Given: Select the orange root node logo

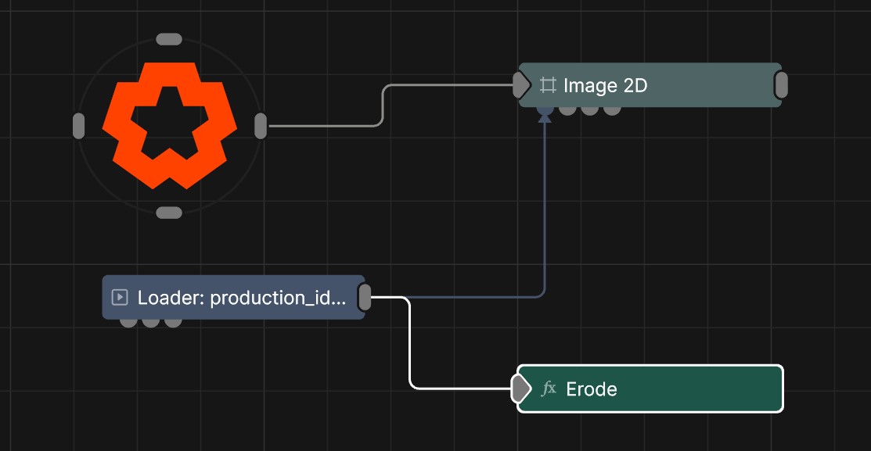Looking at the screenshot, I should click(169, 125).
